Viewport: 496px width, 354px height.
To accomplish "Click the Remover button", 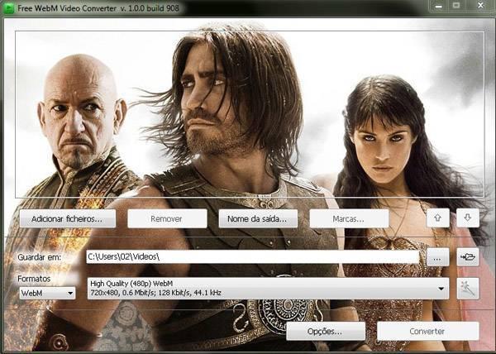I will point(167,218).
